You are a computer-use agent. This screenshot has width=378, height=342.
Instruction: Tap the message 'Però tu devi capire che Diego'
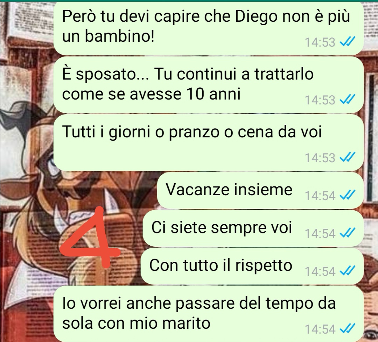208,28
